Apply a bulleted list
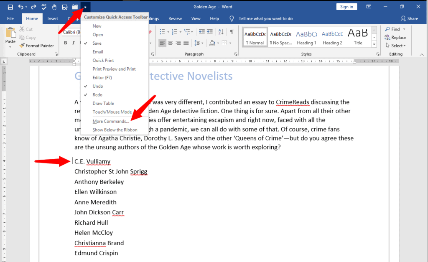This screenshot has width=428, height=262. coord(163,32)
